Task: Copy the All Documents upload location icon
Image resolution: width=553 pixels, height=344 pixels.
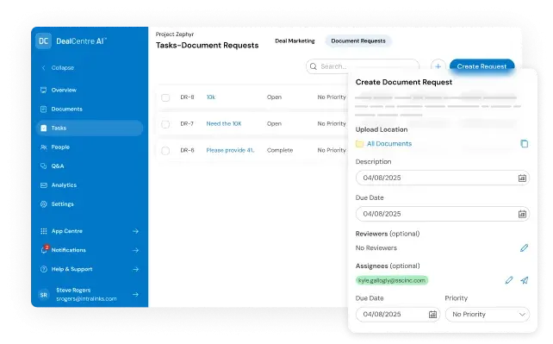Action: [x=524, y=144]
